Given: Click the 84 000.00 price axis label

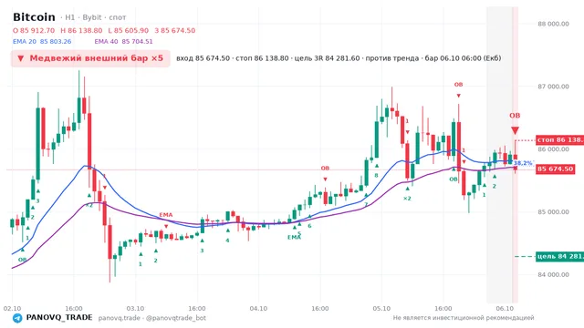Looking at the screenshot, I should [x=553, y=275].
